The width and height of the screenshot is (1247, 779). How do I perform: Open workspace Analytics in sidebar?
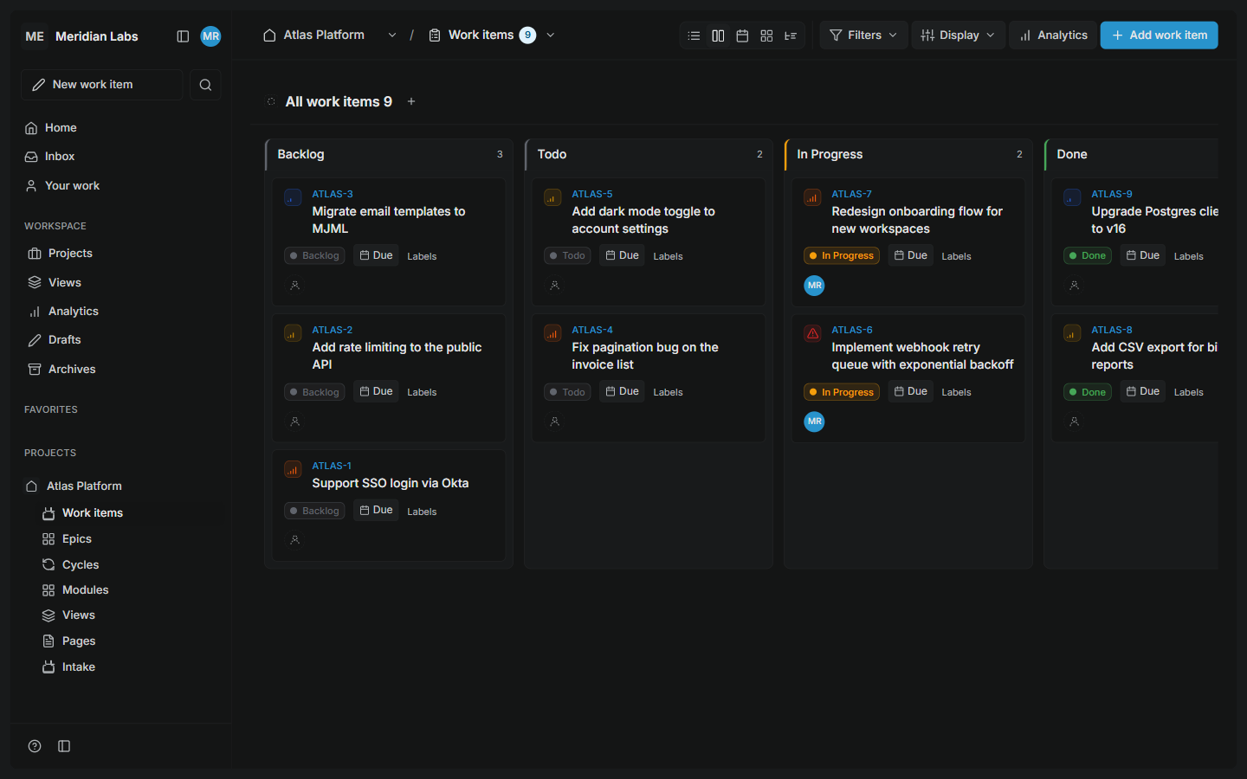pos(73,312)
